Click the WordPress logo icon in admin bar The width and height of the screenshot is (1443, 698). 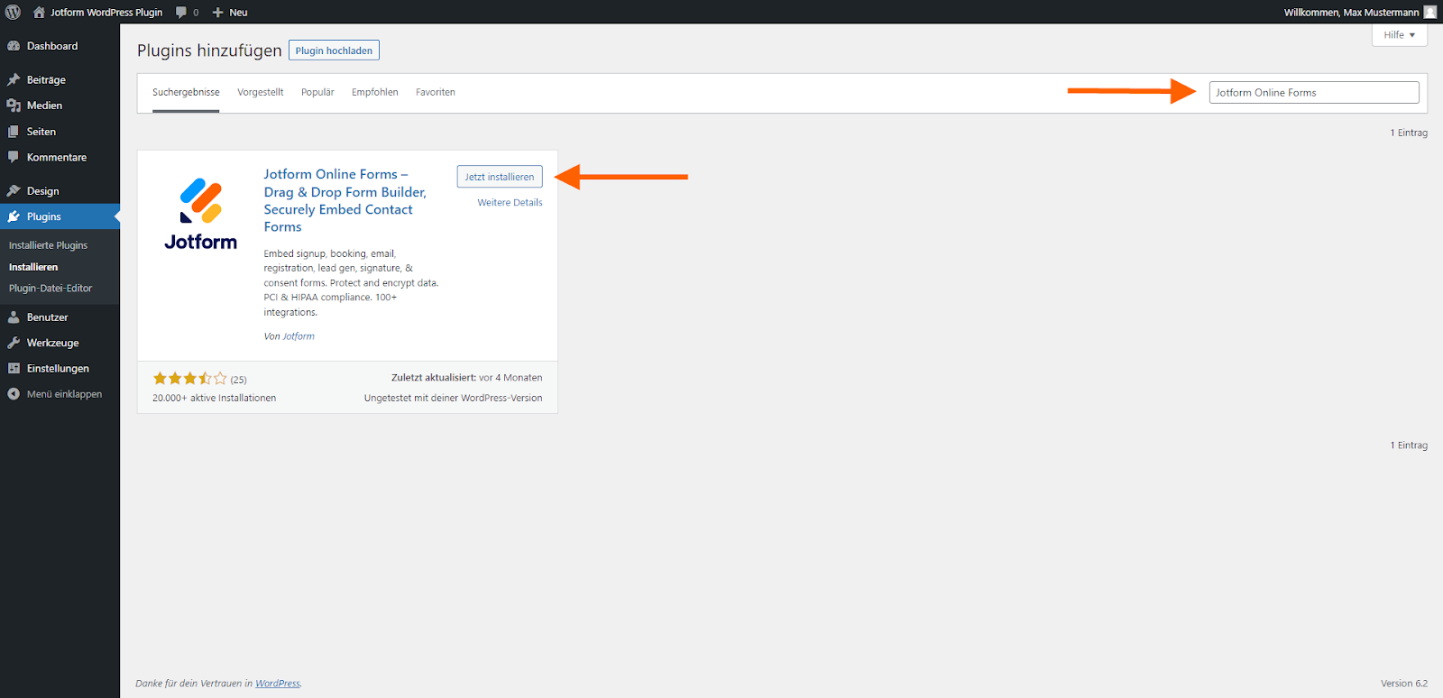tap(13, 12)
